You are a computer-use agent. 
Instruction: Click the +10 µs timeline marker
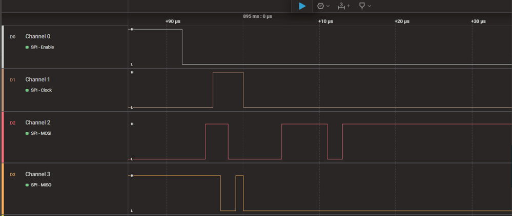[325, 21]
